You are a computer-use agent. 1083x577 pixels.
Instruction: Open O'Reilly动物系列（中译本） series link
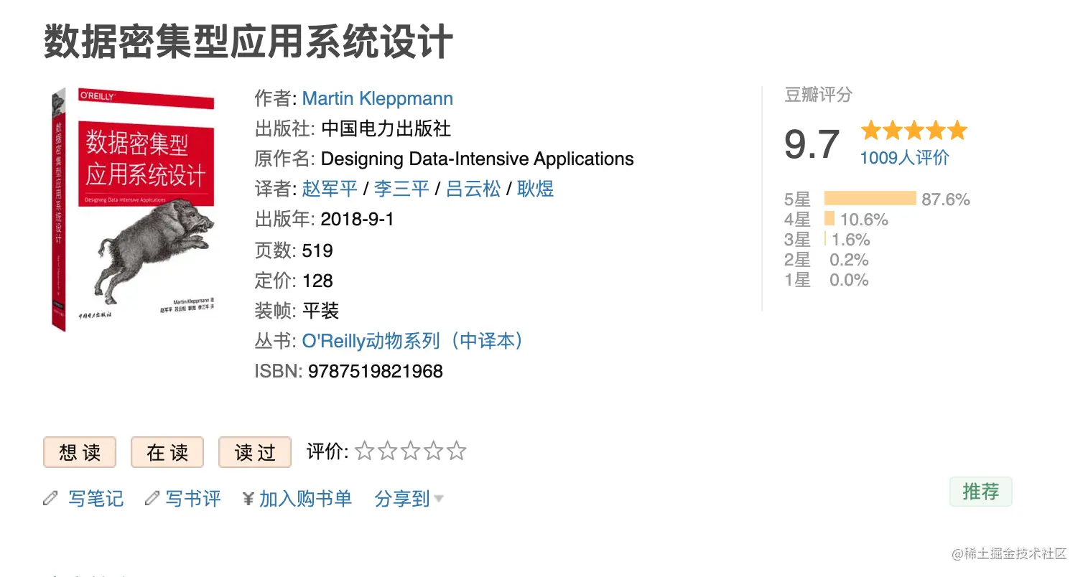tap(414, 340)
